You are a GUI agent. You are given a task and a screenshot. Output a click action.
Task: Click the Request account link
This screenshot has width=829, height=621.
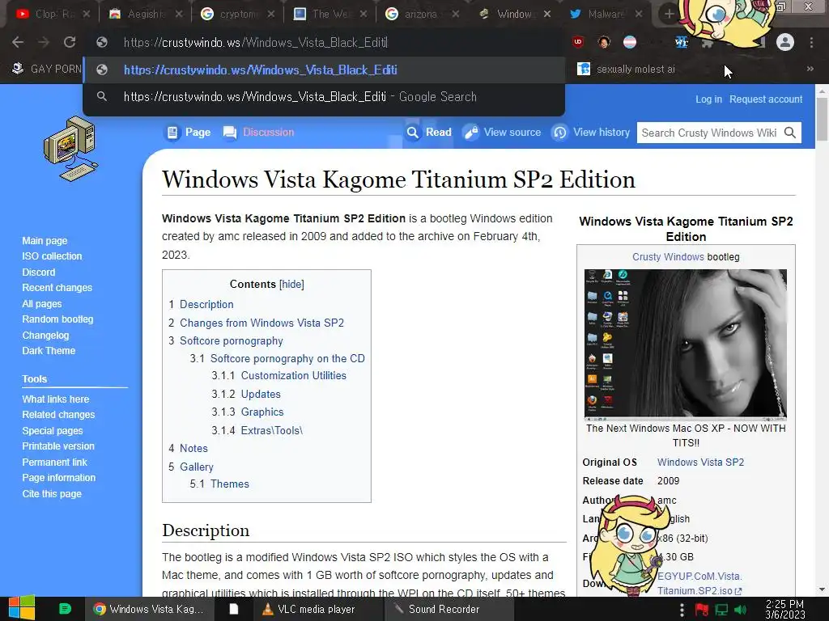[x=766, y=99]
